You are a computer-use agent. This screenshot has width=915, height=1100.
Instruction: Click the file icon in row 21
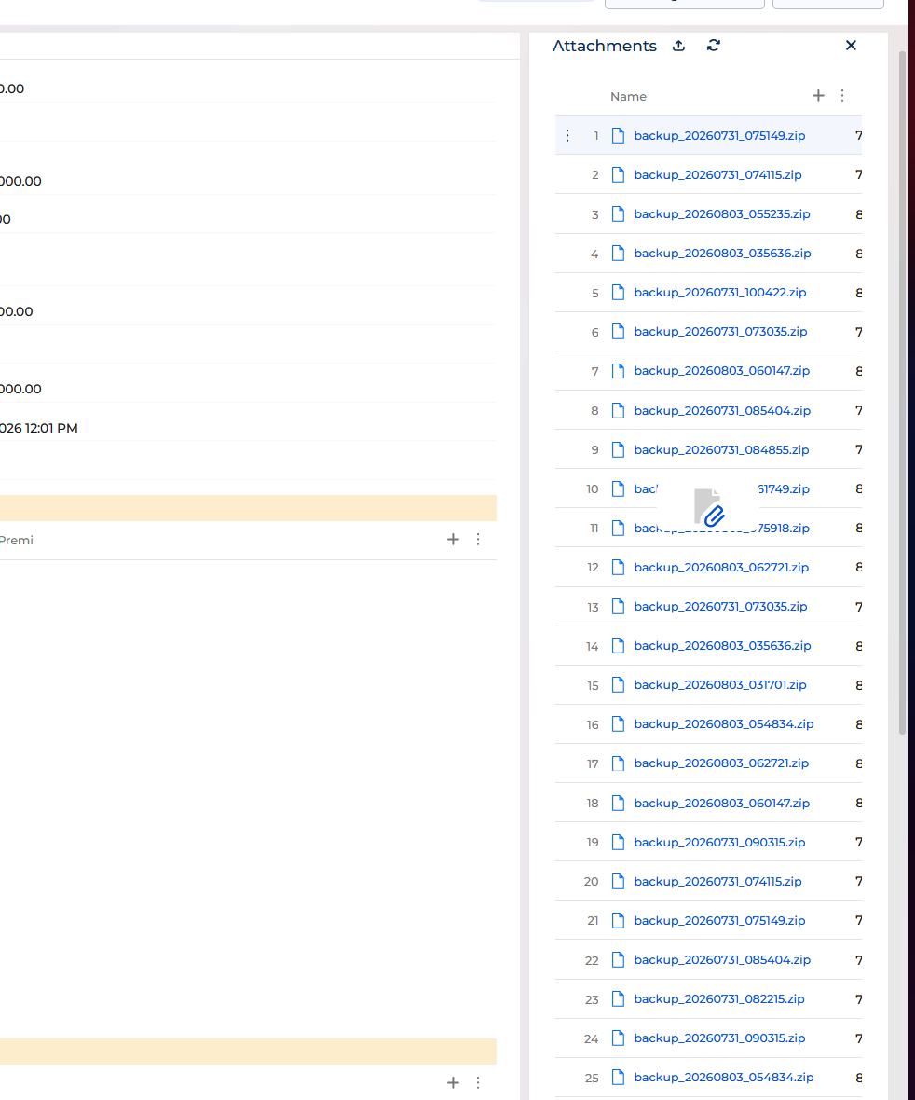[618, 920]
